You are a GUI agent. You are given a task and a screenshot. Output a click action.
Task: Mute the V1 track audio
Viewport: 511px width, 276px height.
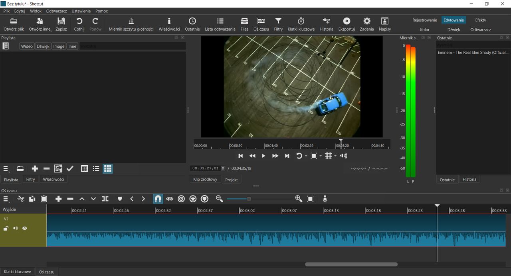point(15,228)
